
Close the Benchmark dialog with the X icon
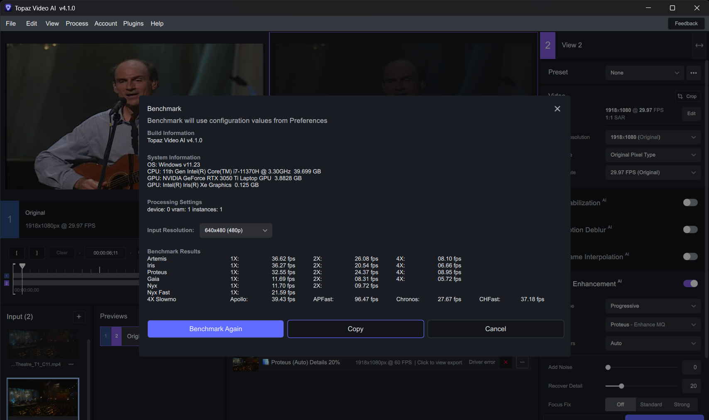(x=557, y=109)
